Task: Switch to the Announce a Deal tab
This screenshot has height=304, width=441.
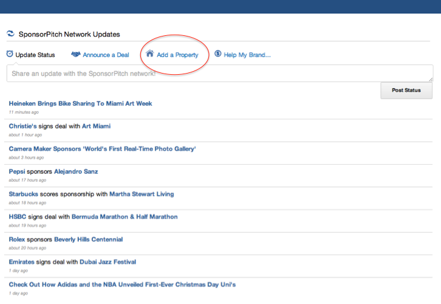Action: [106, 55]
